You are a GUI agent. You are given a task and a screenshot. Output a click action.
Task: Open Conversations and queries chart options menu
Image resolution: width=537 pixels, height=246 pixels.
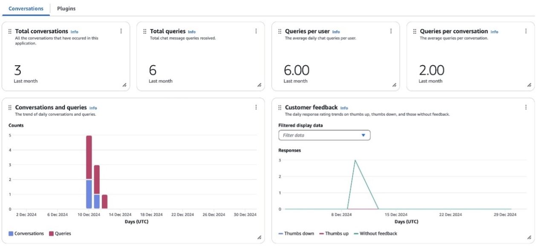[x=256, y=107]
